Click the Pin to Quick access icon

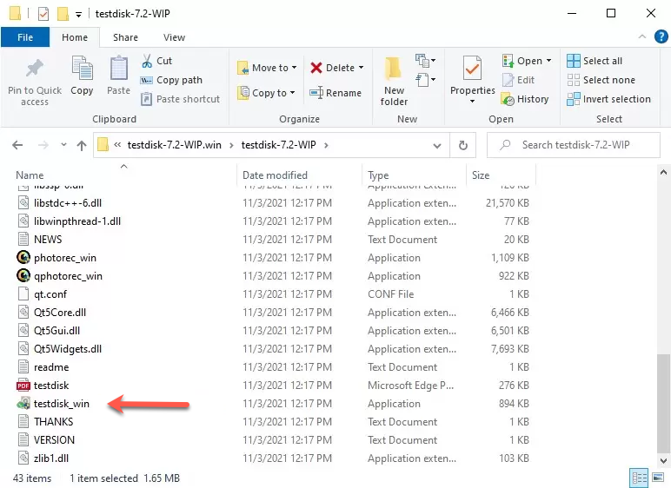34,69
